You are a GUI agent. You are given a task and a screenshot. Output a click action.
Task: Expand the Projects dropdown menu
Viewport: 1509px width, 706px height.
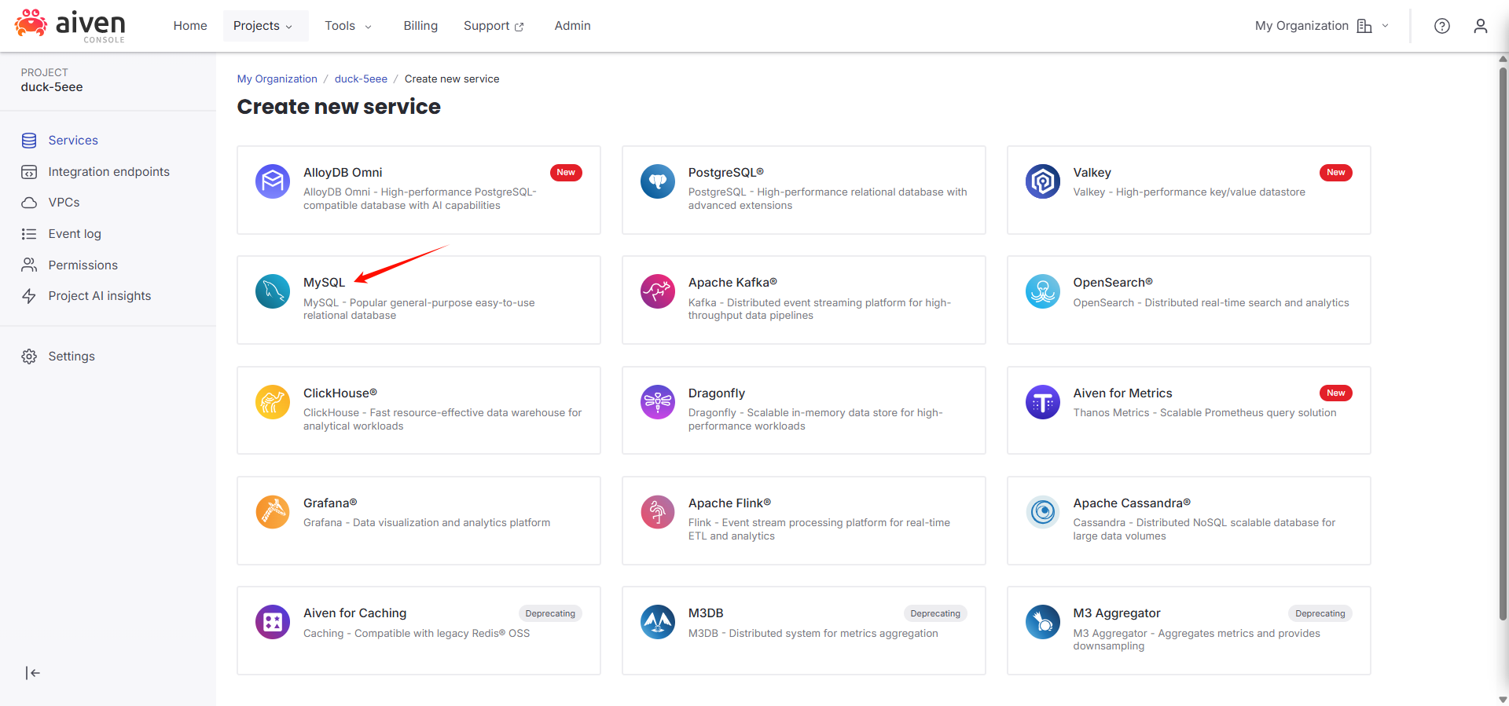pyautogui.click(x=265, y=26)
